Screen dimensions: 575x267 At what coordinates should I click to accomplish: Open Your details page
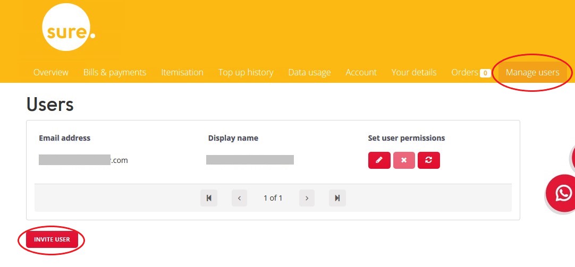[414, 72]
